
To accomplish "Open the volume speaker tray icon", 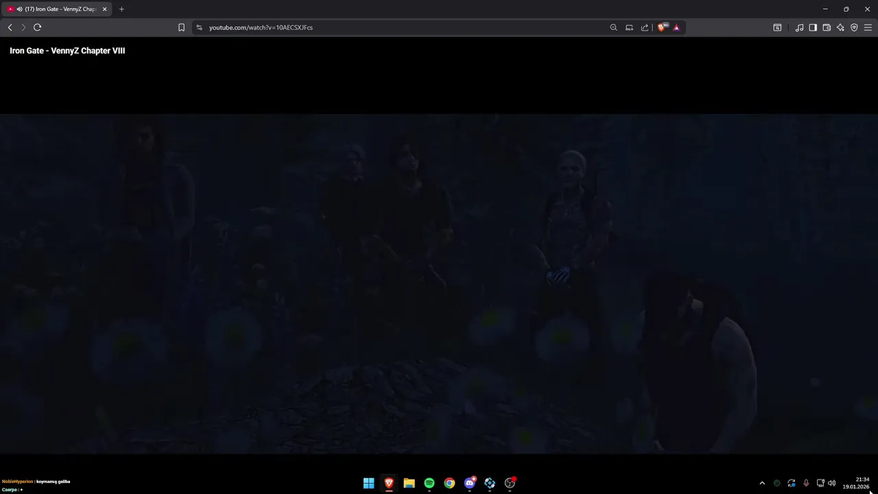I will tap(832, 483).
